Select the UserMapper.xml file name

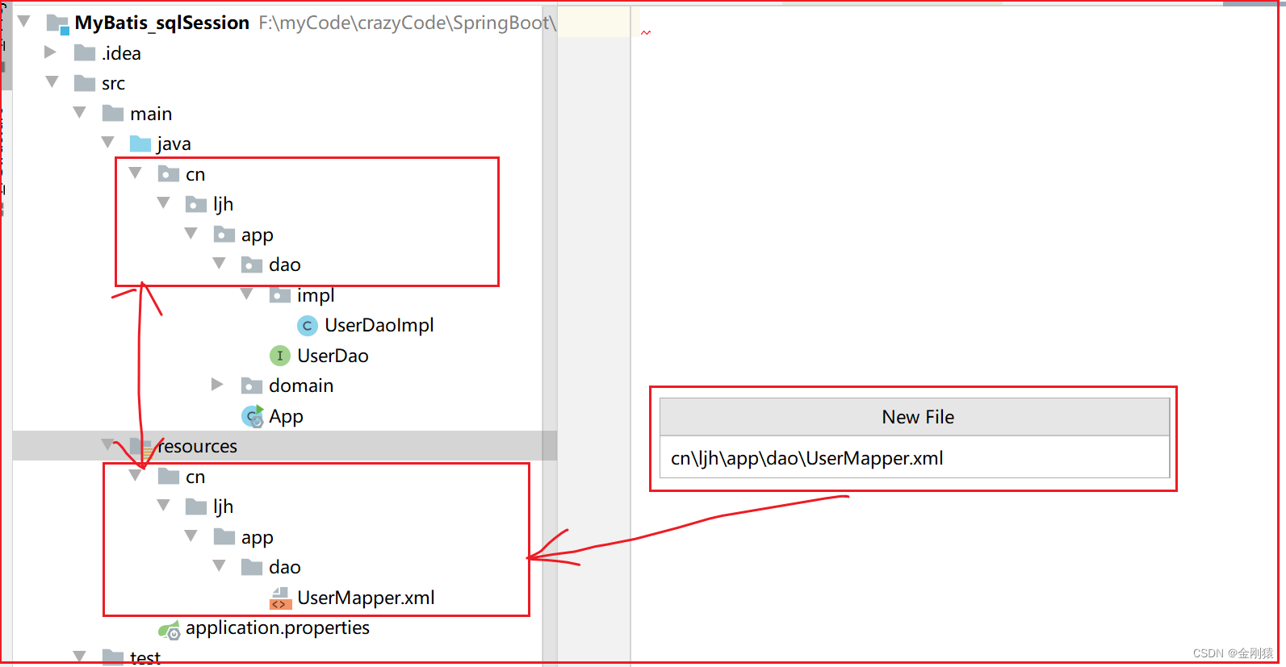(366, 598)
